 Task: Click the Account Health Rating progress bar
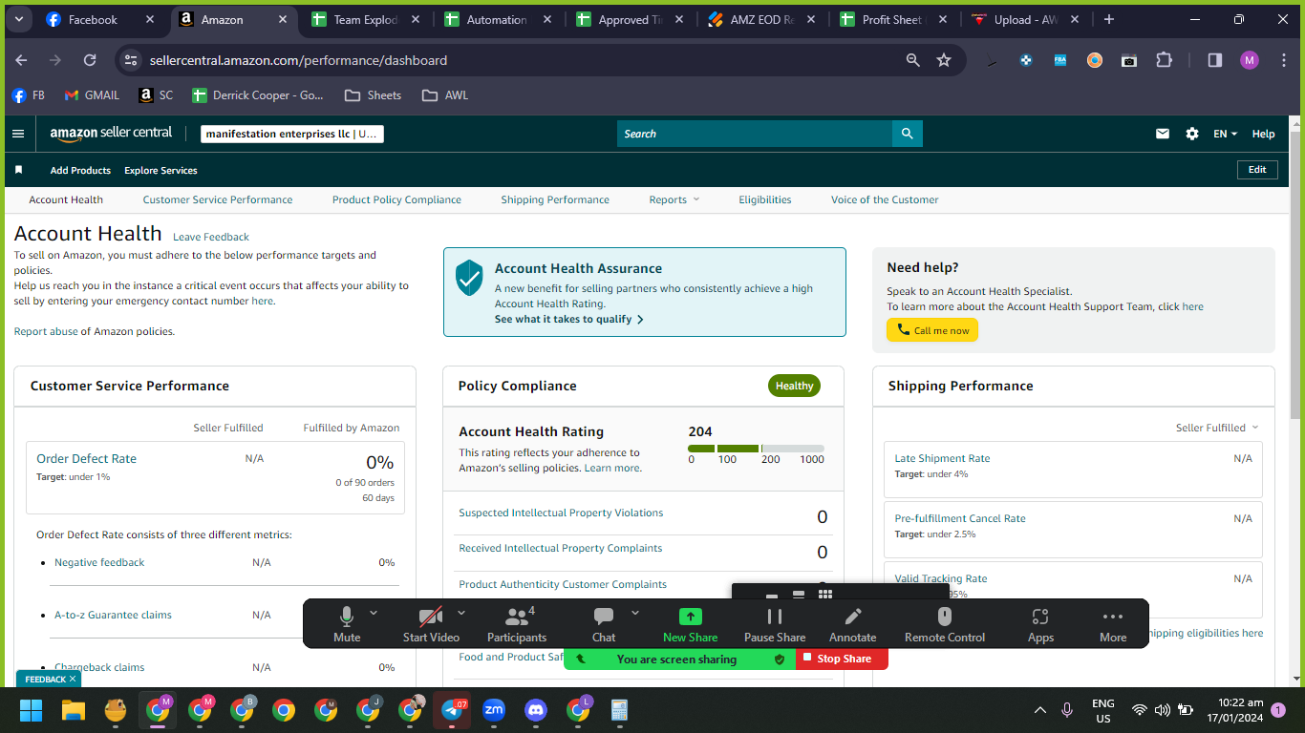756,449
